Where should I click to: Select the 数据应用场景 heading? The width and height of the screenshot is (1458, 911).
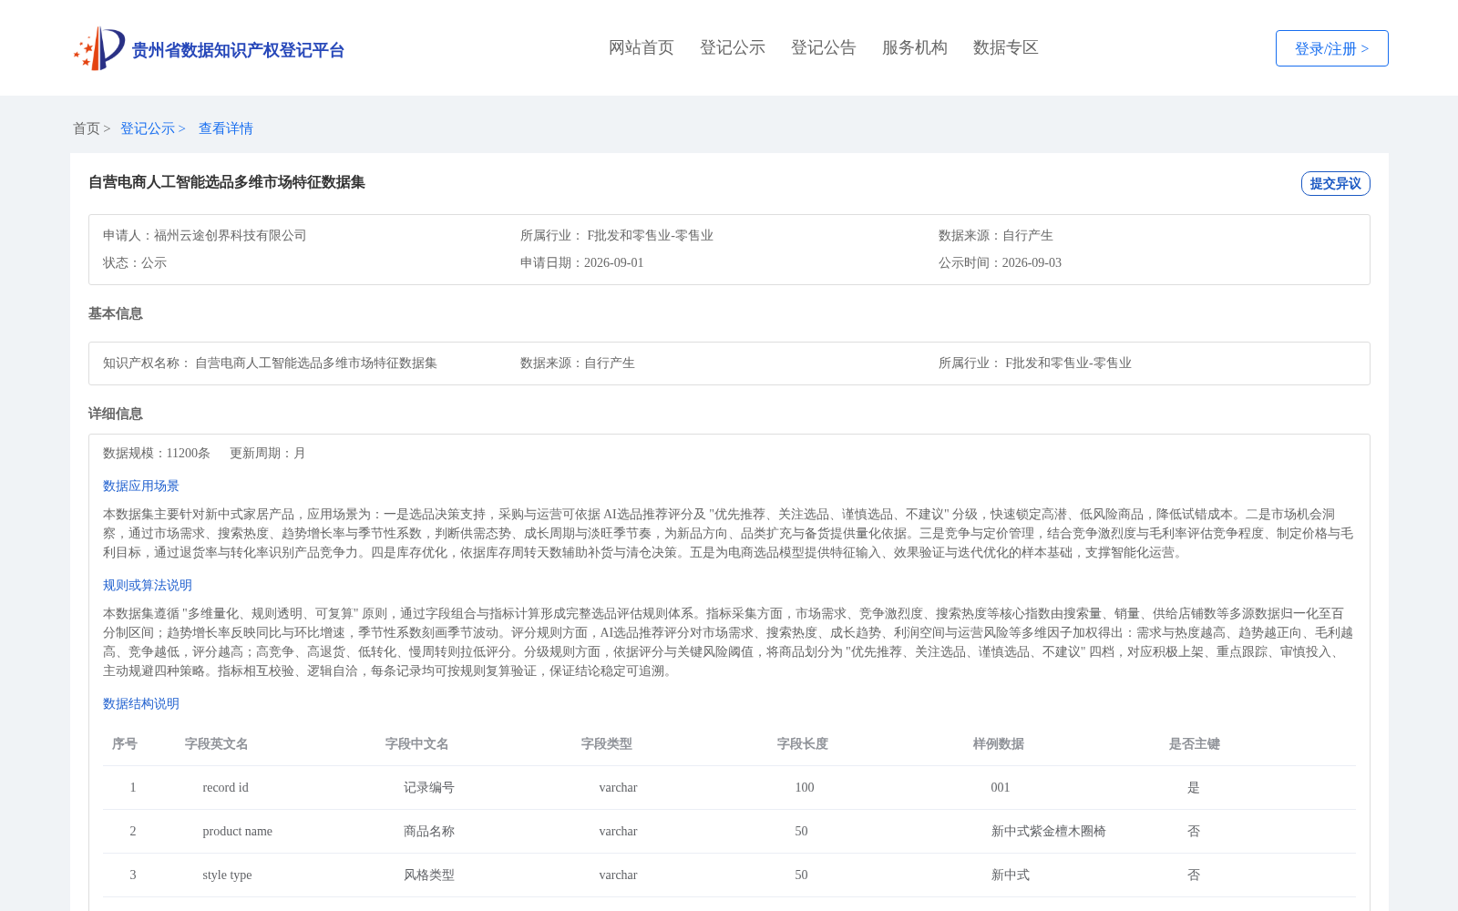click(x=141, y=486)
